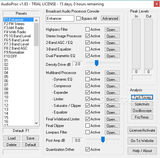
Task: Click License/Activate button
Action: pos(142,130)
